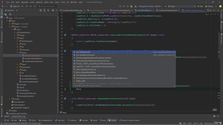Open the hidden tabs list dropdown
Image resolution: width=223 pixels, height=125 pixels.
pos(214,10)
